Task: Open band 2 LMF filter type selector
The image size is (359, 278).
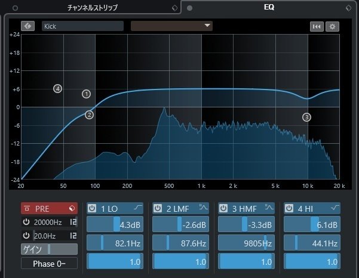Action: [x=203, y=207]
